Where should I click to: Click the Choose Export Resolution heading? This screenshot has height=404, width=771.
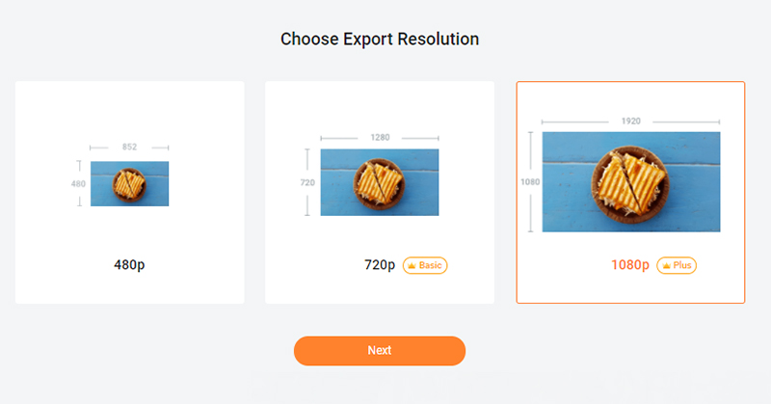click(380, 40)
